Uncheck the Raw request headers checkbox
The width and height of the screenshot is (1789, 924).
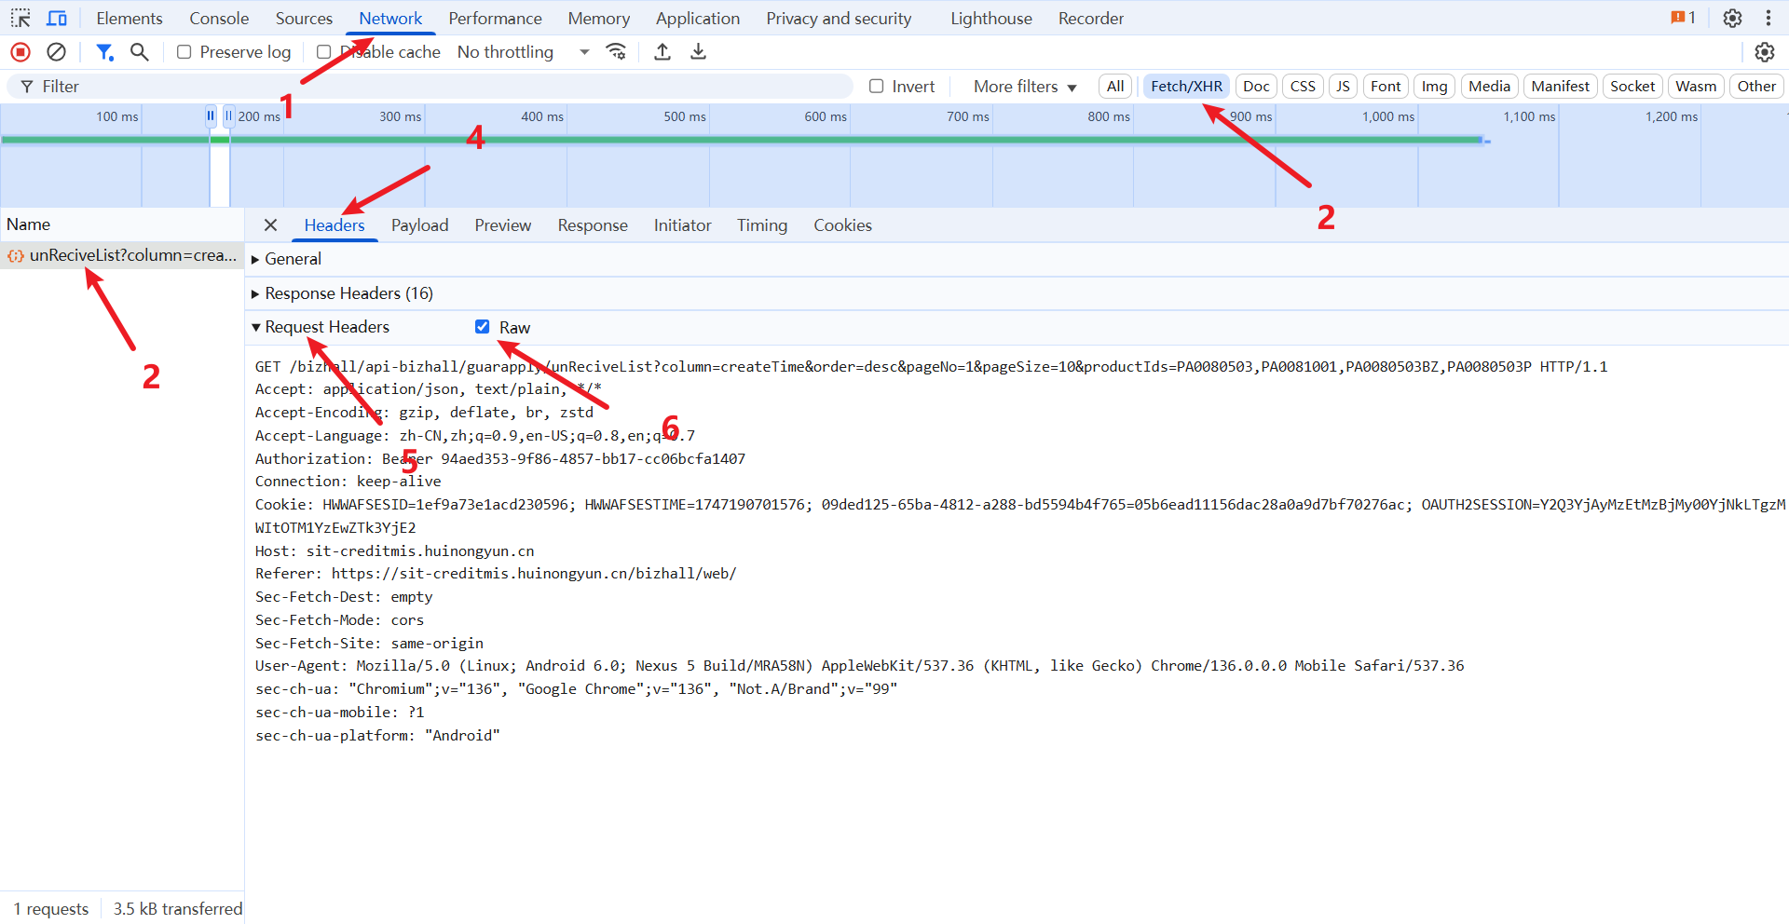[x=483, y=327]
